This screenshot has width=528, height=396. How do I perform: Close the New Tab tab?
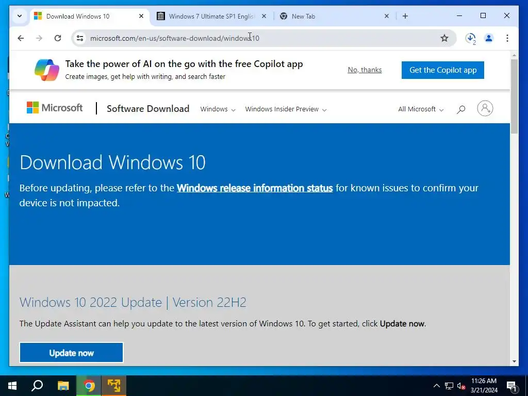pos(387,16)
